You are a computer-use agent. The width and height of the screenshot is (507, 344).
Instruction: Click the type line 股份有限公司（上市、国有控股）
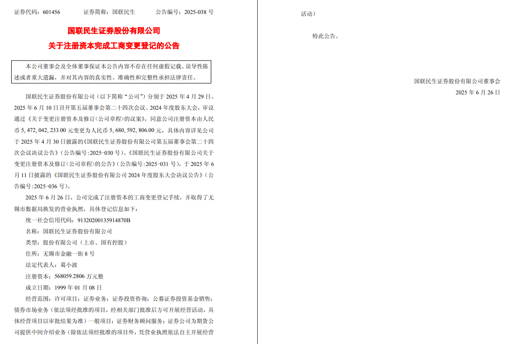point(85,243)
